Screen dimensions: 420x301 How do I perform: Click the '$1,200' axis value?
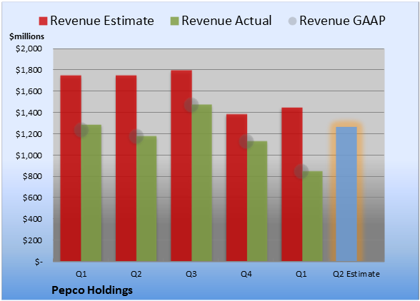coord(29,134)
